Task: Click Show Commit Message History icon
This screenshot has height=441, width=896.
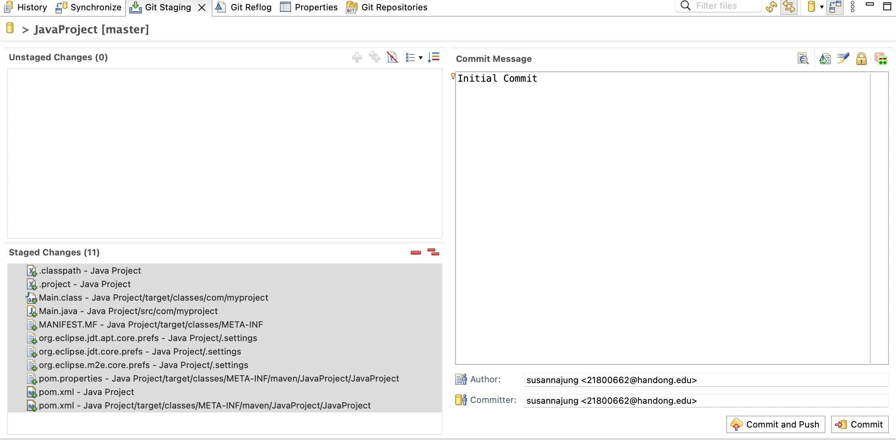Action: click(x=803, y=59)
